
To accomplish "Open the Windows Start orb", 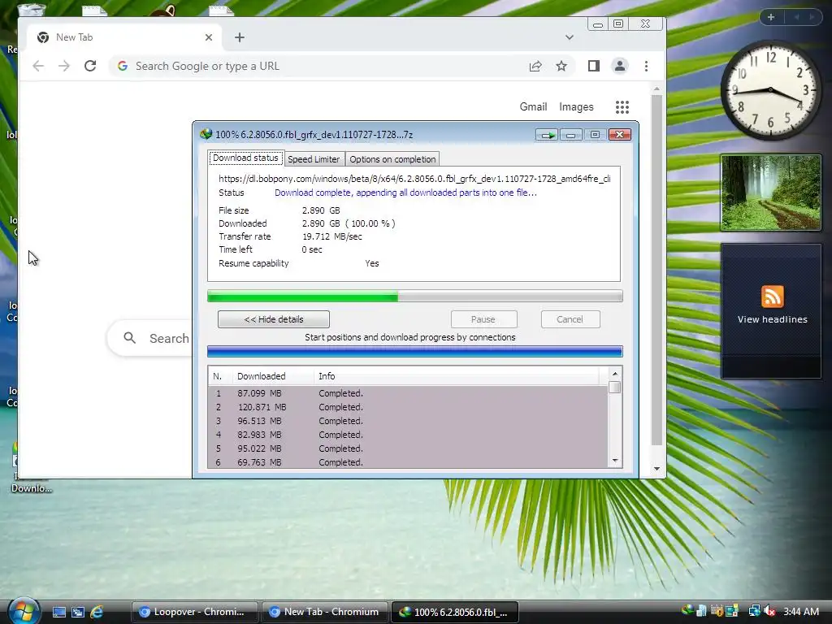I will tap(24, 611).
